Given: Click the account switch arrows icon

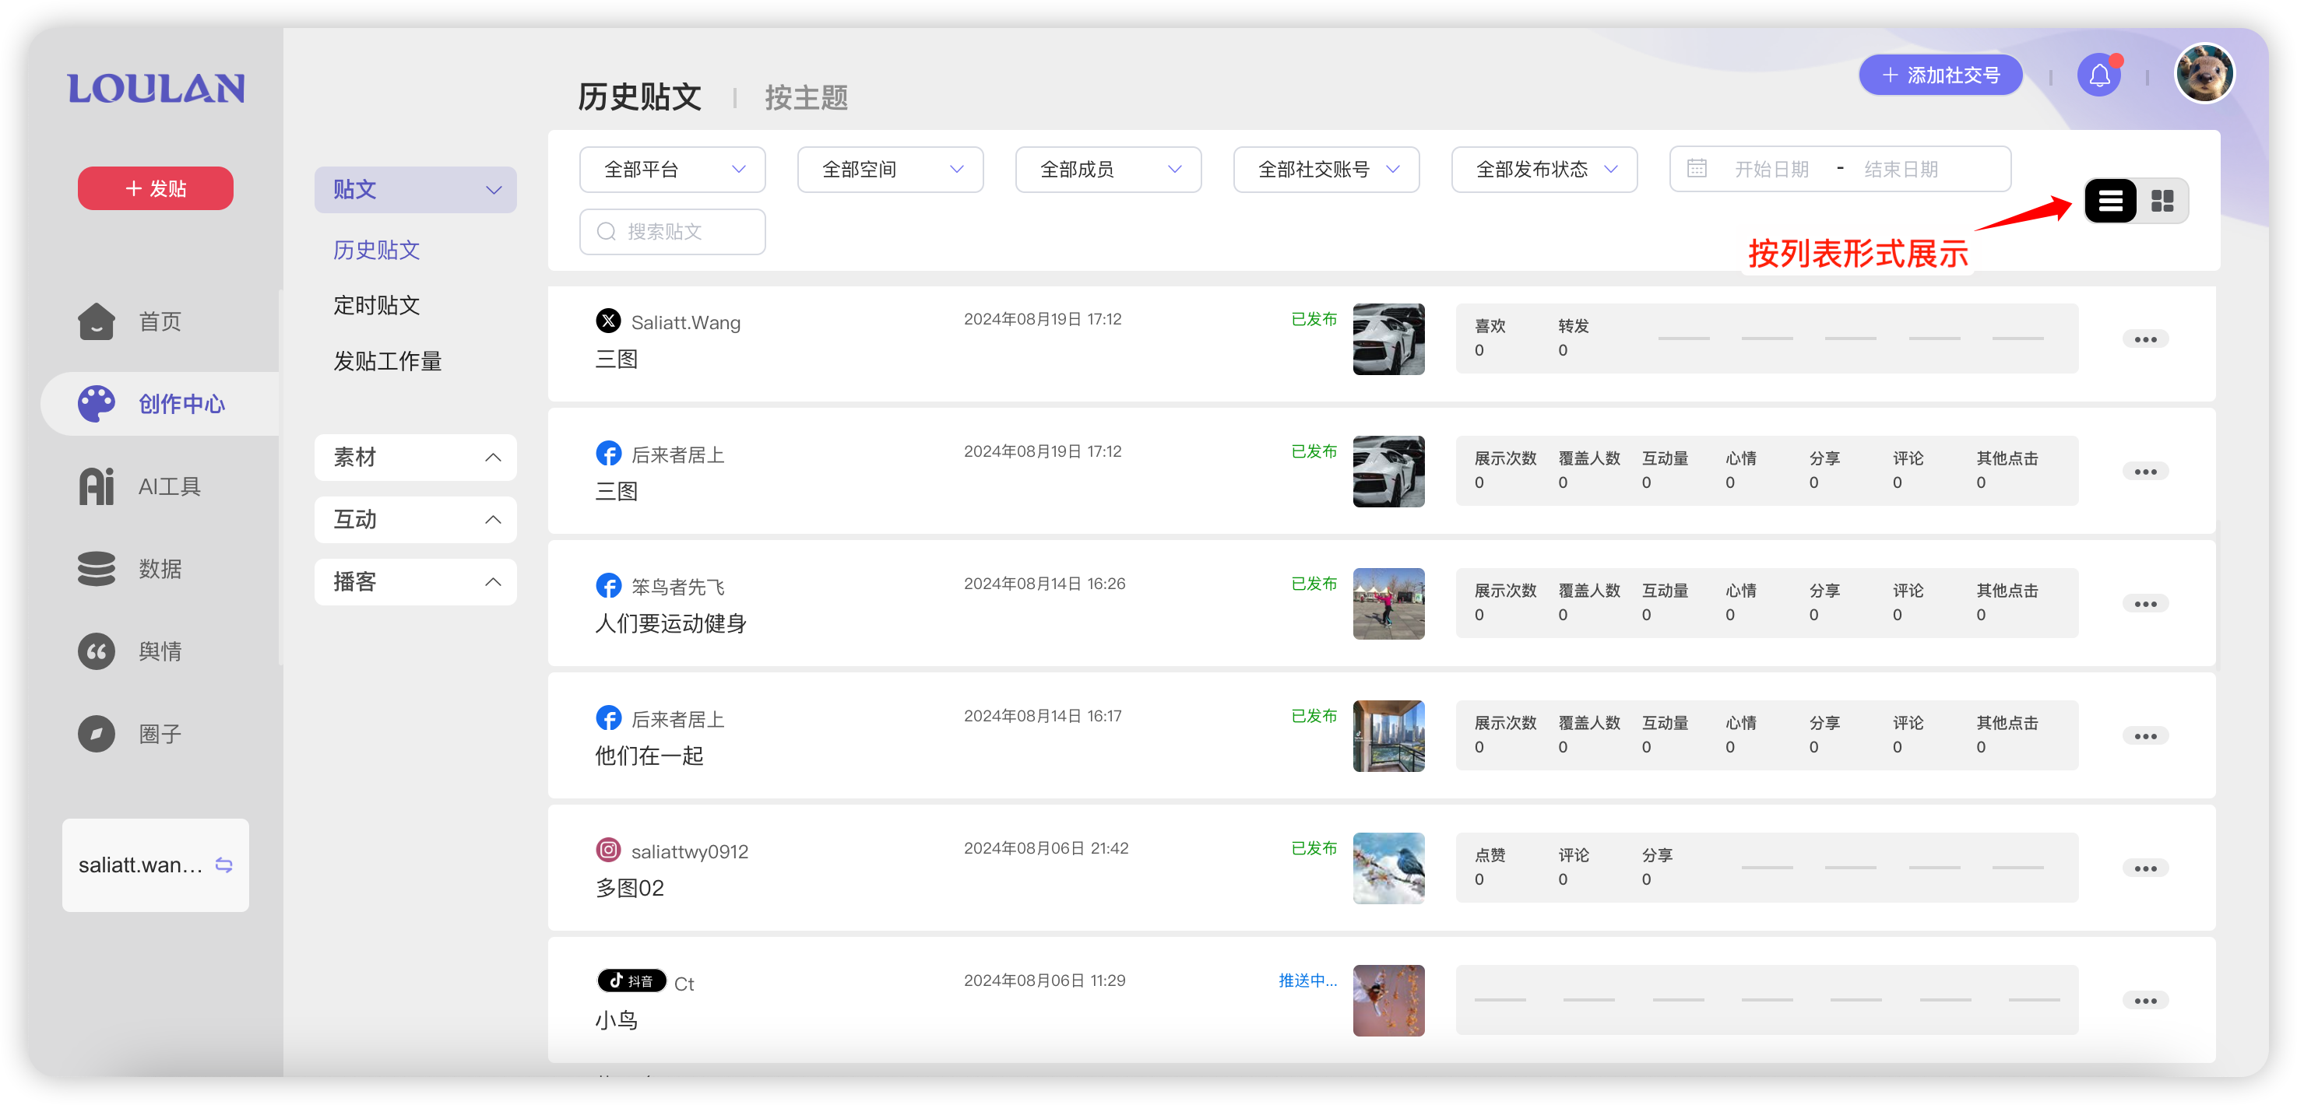Looking at the screenshot, I should (223, 865).
